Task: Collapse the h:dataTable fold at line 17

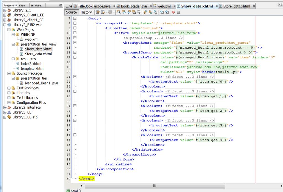Action: 75,57
